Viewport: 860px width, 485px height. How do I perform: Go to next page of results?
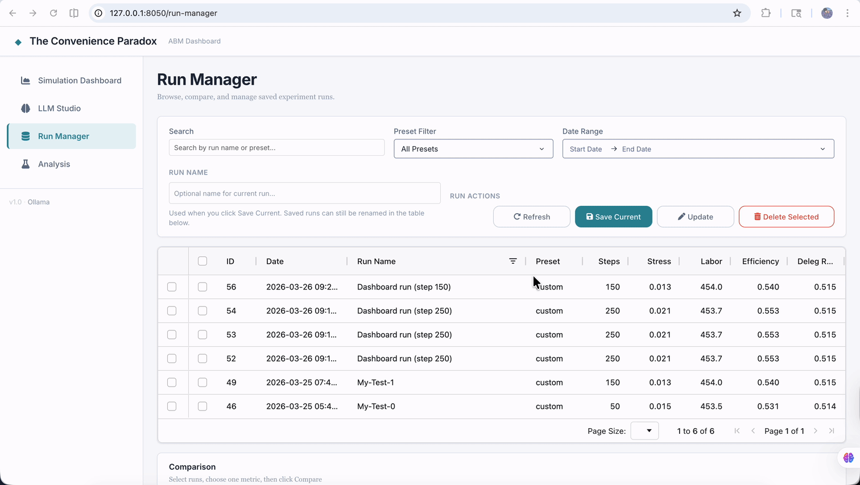(816, 431)
